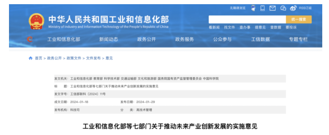Click the 分类 value 高技术管理

pos(144,110)
